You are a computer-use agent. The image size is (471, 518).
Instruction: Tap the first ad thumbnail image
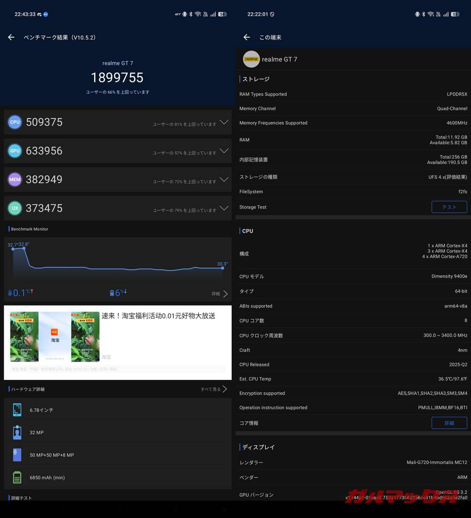pos(24,337)
